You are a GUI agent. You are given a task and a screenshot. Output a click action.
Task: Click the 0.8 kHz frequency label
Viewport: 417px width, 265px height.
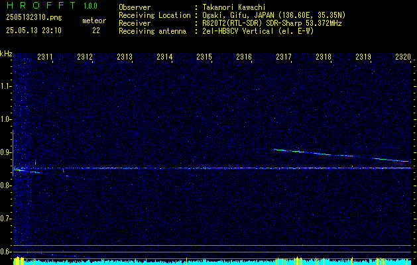(6, 185)
